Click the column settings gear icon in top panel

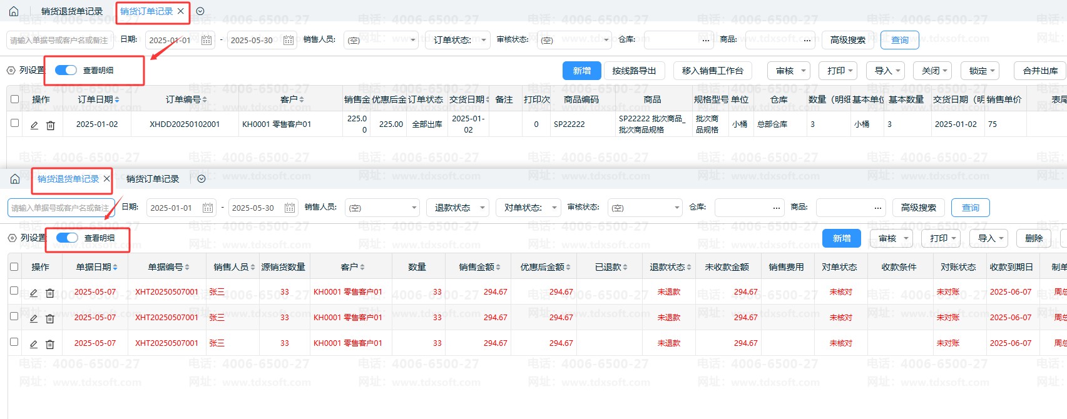coord(11,71)
